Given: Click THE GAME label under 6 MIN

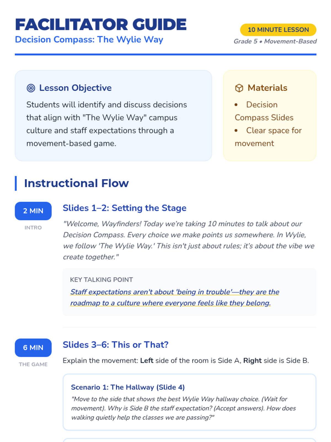Looking at the screenshot, I should coord(33,364).
